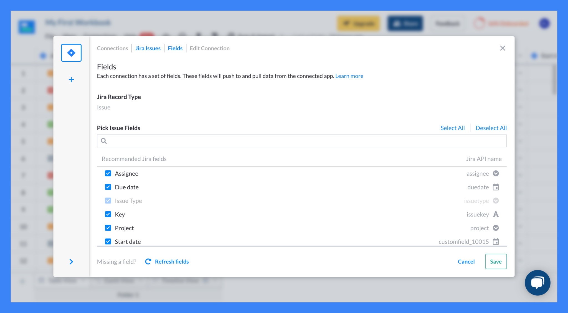
Task: Click the Jira API name column header
Action: pos(484,159)
